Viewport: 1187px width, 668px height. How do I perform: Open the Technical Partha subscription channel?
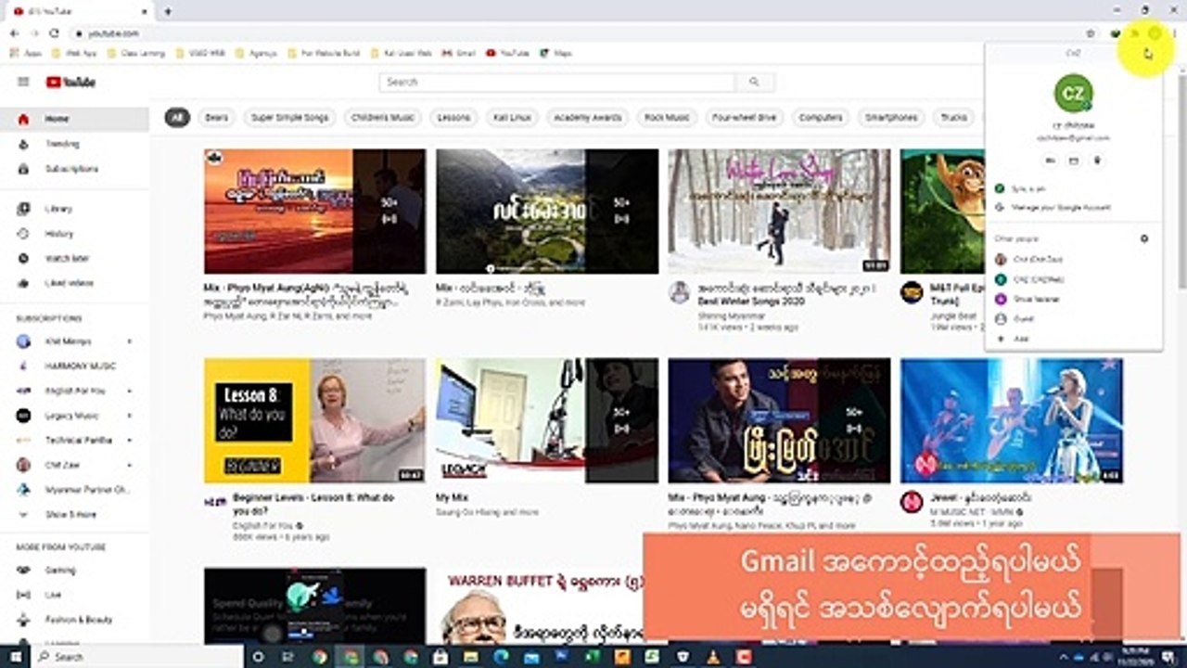pyautogui.click(x=74, y=440)
